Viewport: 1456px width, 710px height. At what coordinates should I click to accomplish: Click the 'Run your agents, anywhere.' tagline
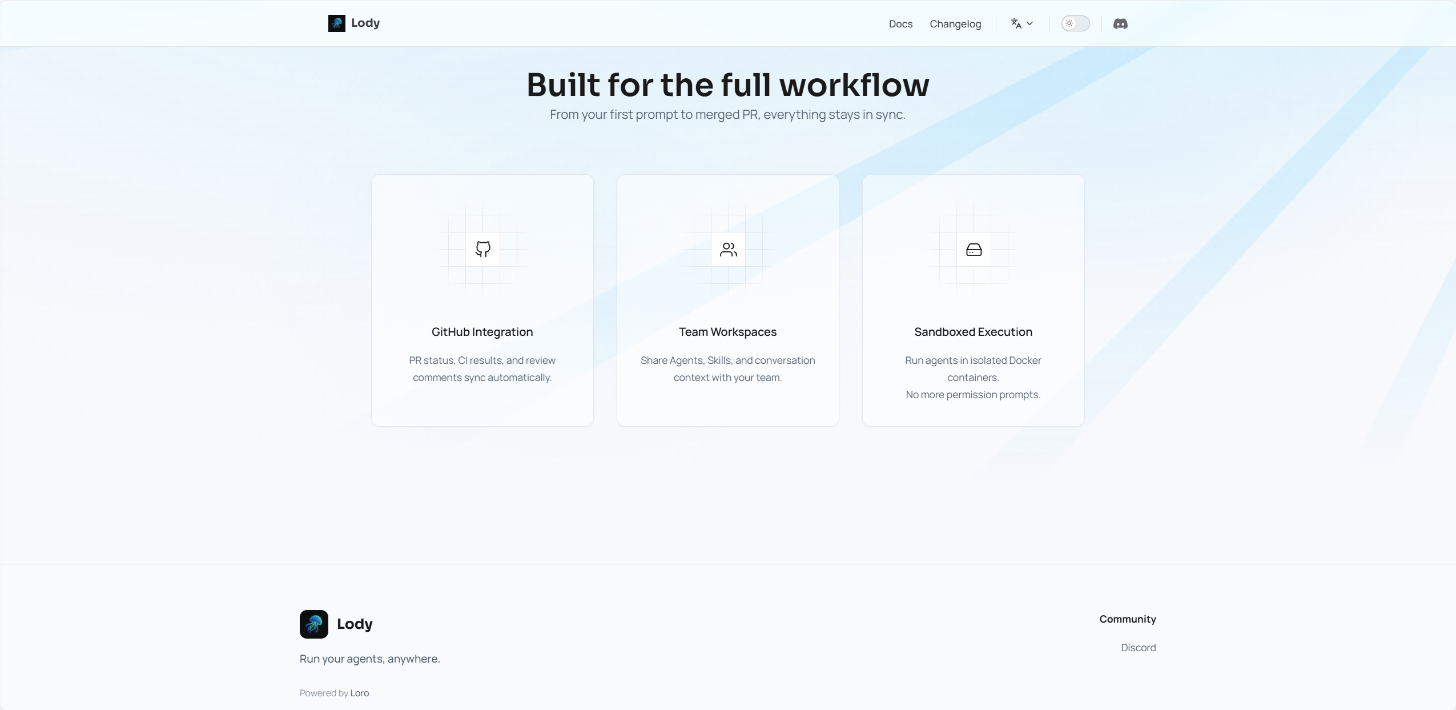pyautogui.click(x=370, y=659)
